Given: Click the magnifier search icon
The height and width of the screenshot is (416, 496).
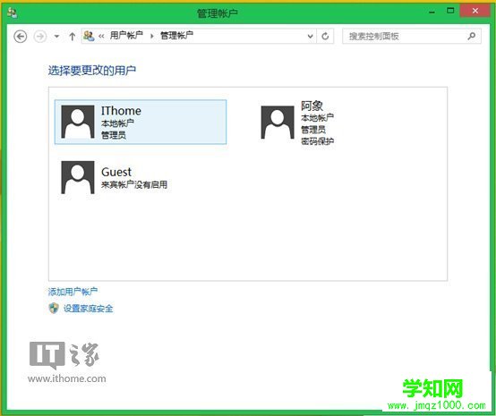Looking at the screenshot, I should (471, 36).
